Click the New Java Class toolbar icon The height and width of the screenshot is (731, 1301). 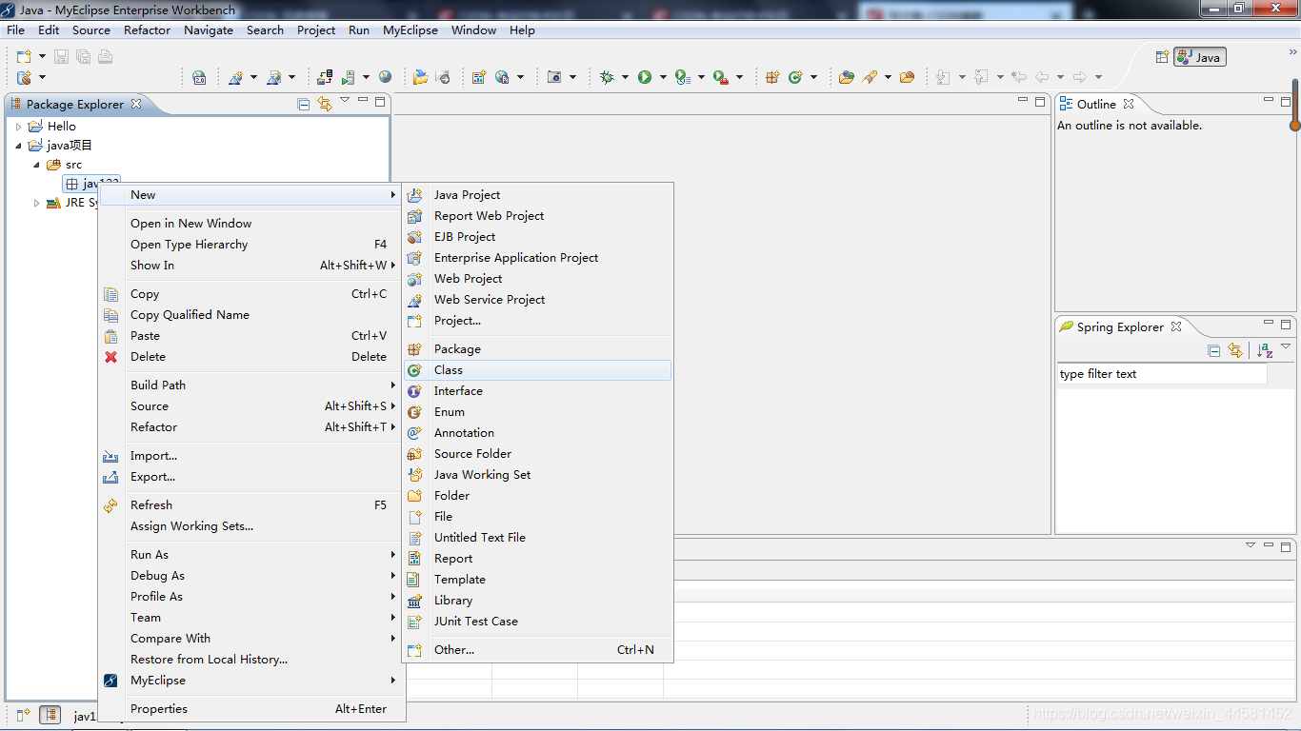795,77
